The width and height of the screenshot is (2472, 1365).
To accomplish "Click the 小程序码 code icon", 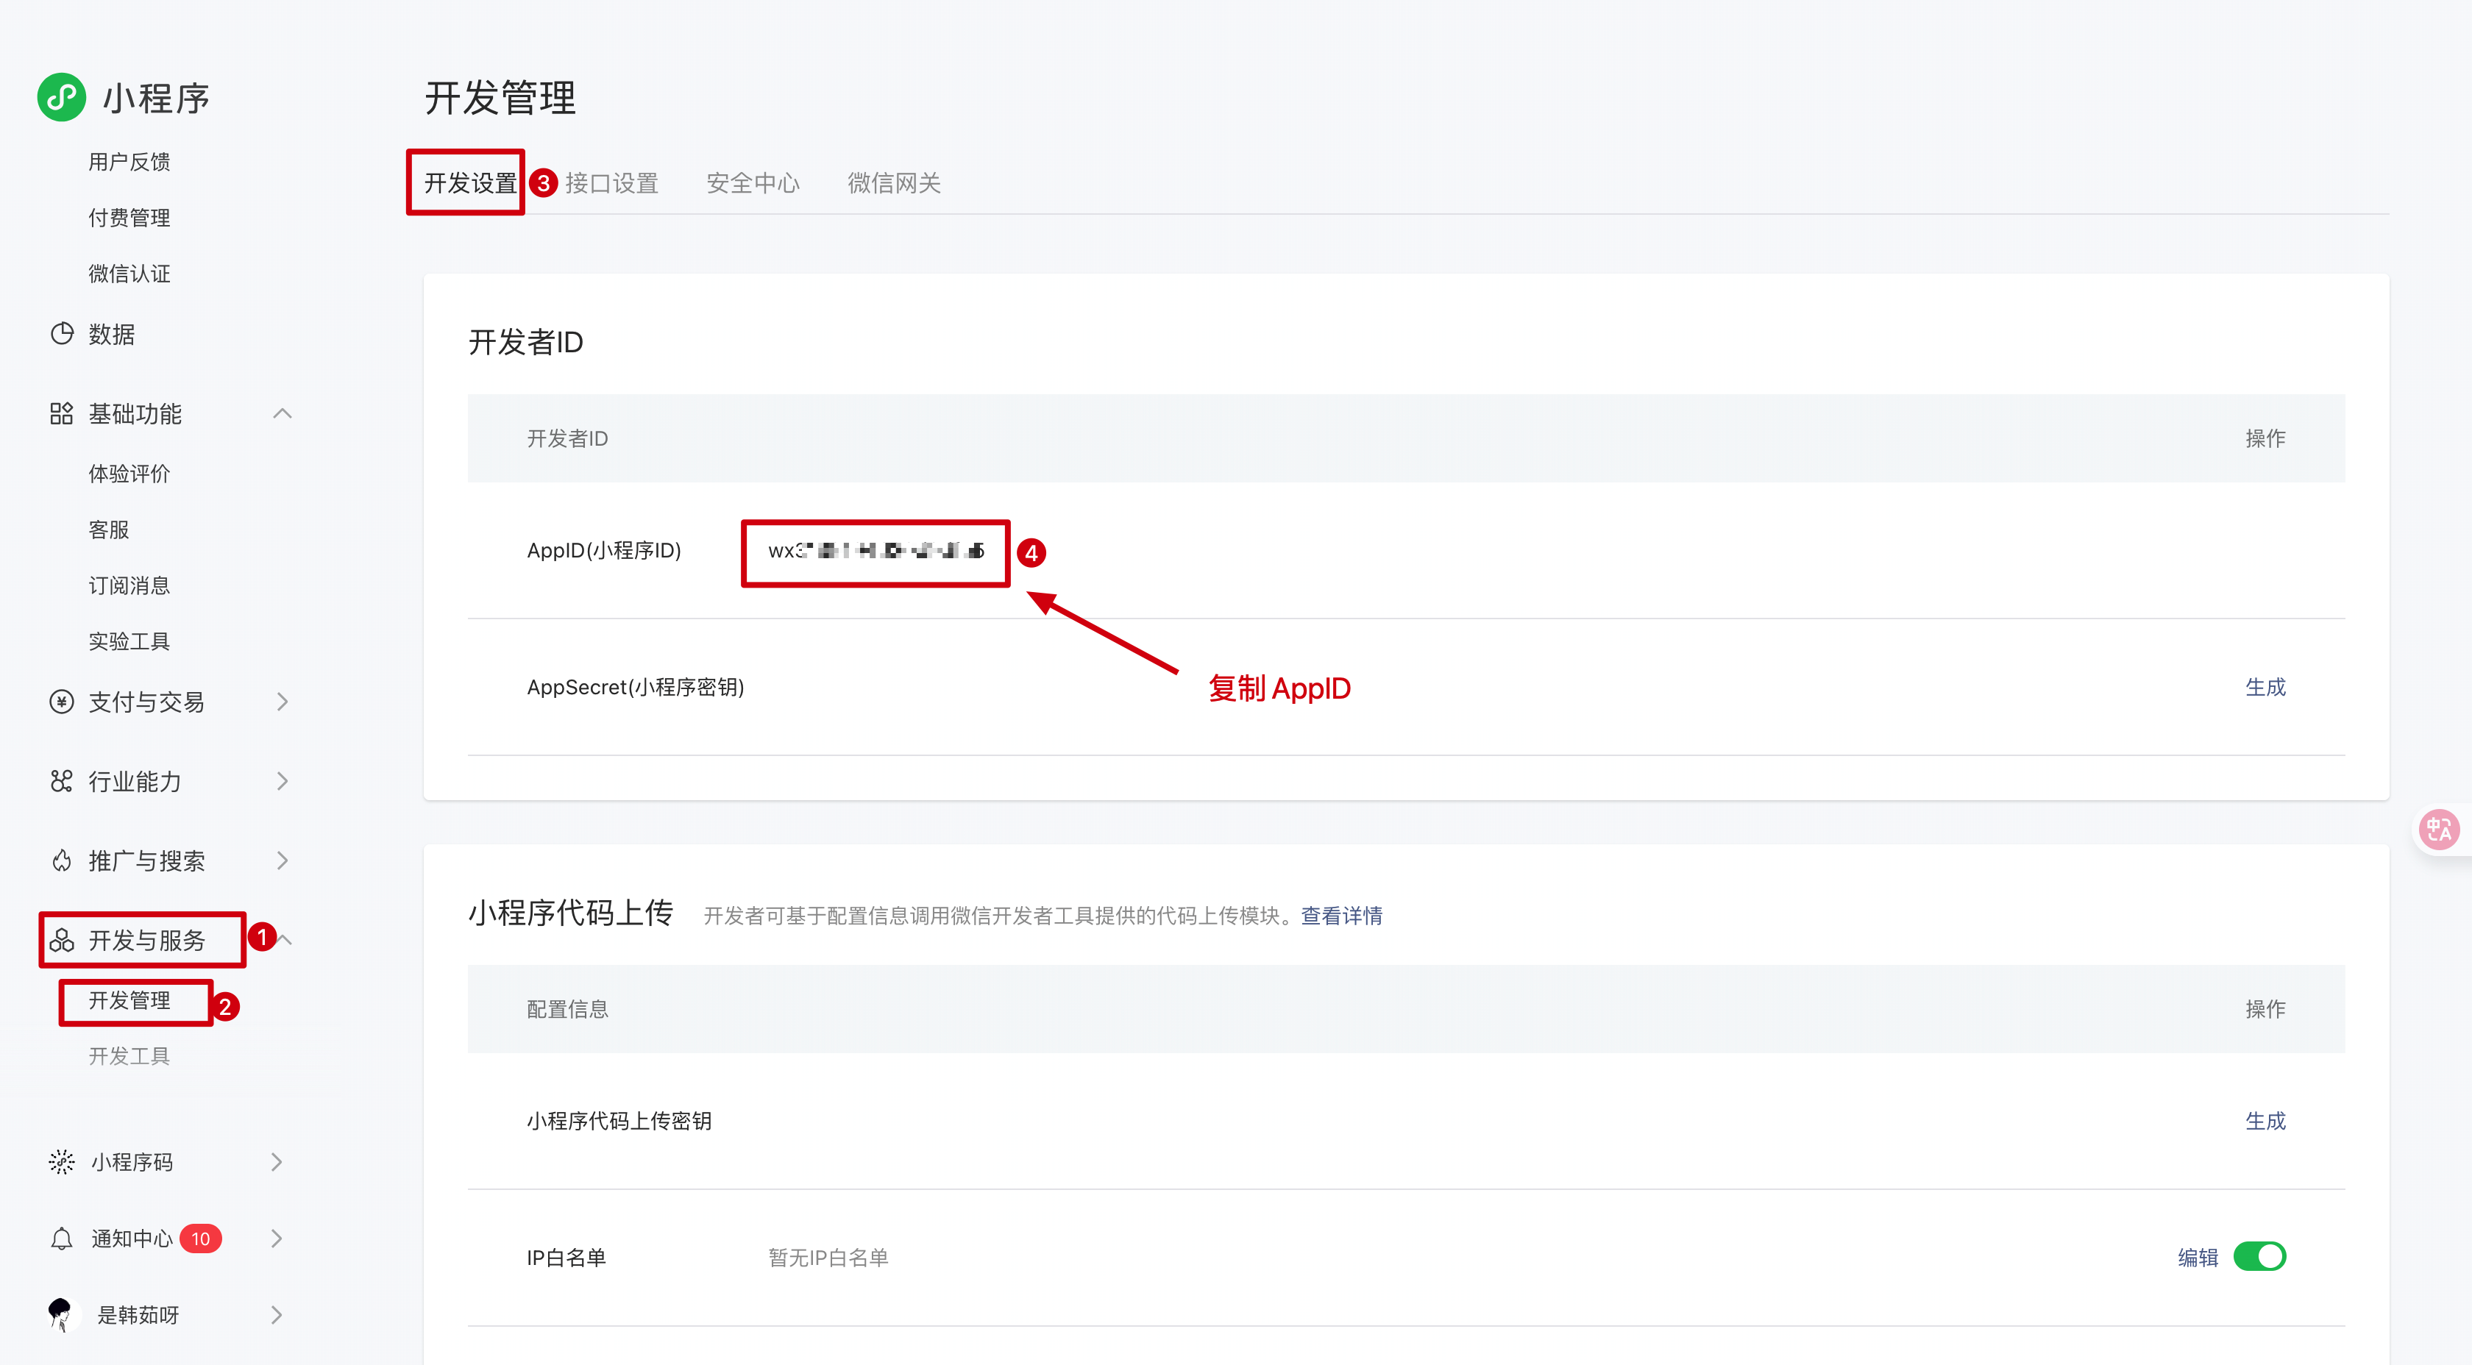I will pyautogui.click(x=61, y=1161).
